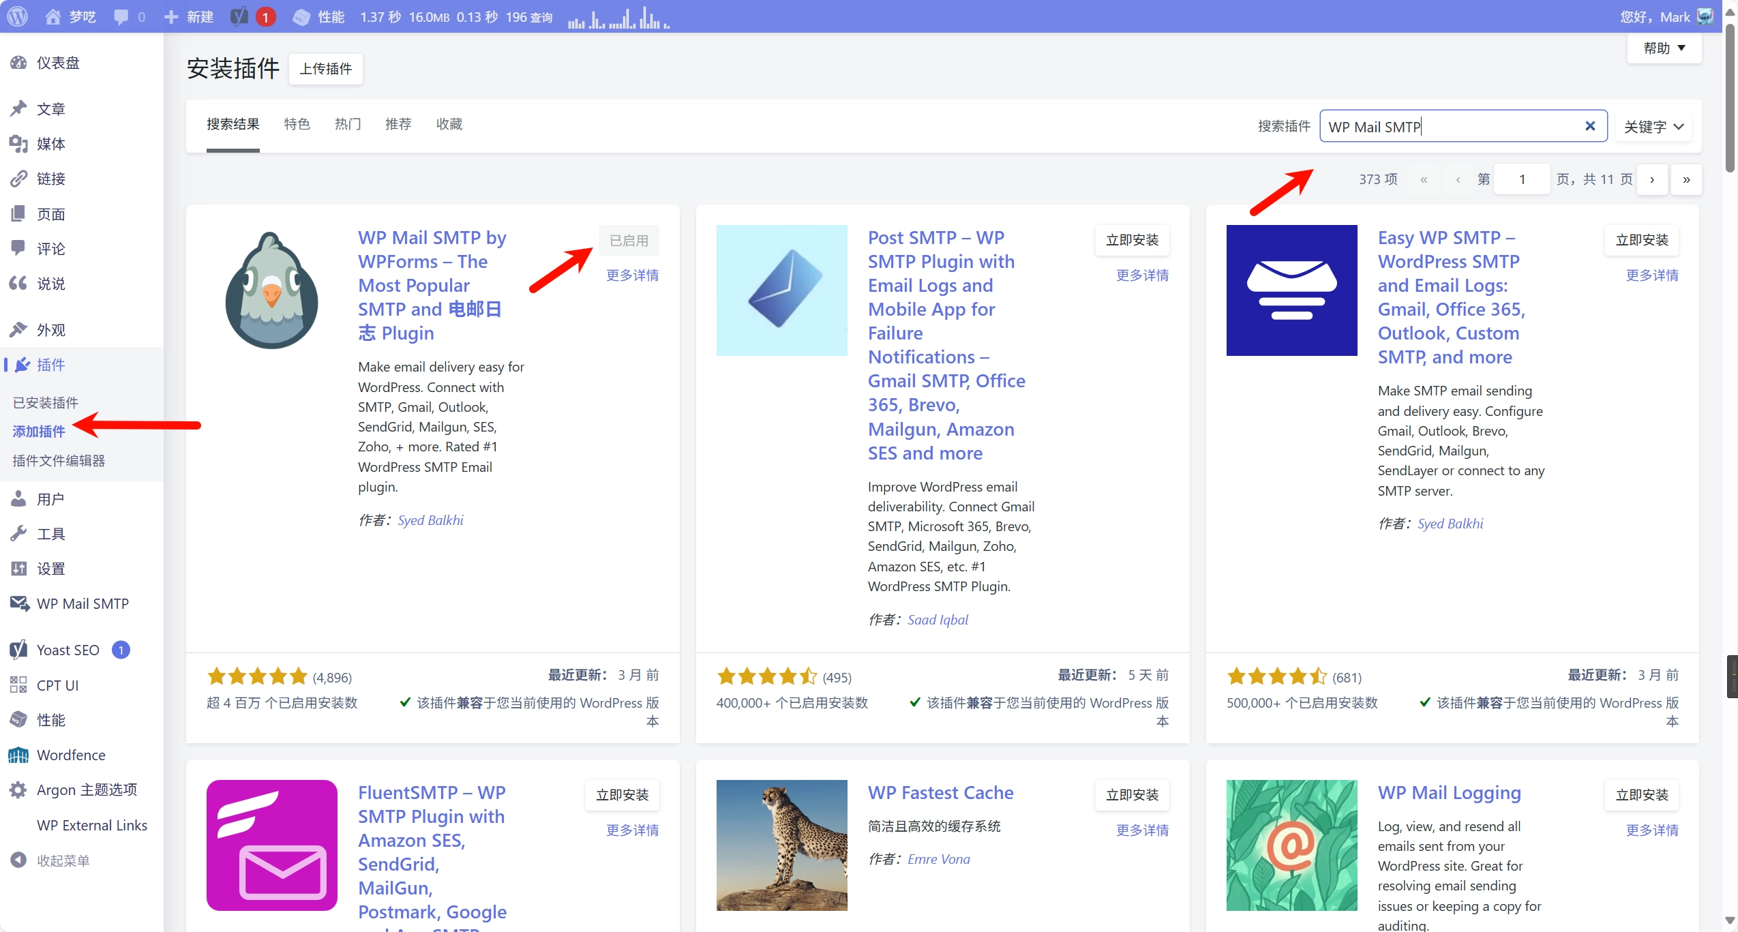Install WP Fastest Cache with 立即安装
Image resolution: width=1738 pixels, height=932 pixels.
tap(1133, 795)
